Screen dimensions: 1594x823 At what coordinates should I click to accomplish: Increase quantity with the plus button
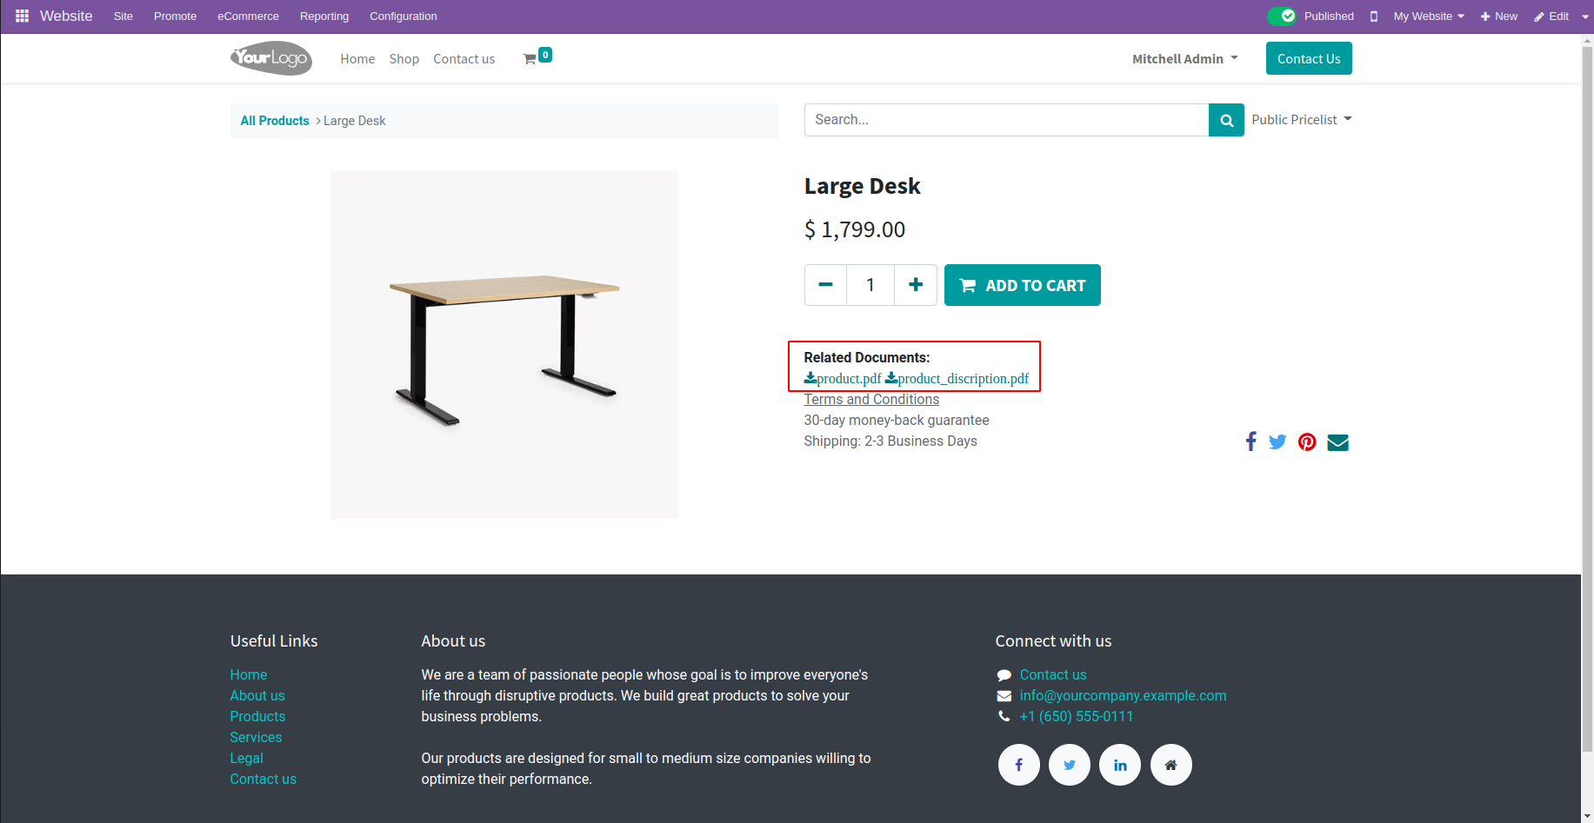click(916, 285)
